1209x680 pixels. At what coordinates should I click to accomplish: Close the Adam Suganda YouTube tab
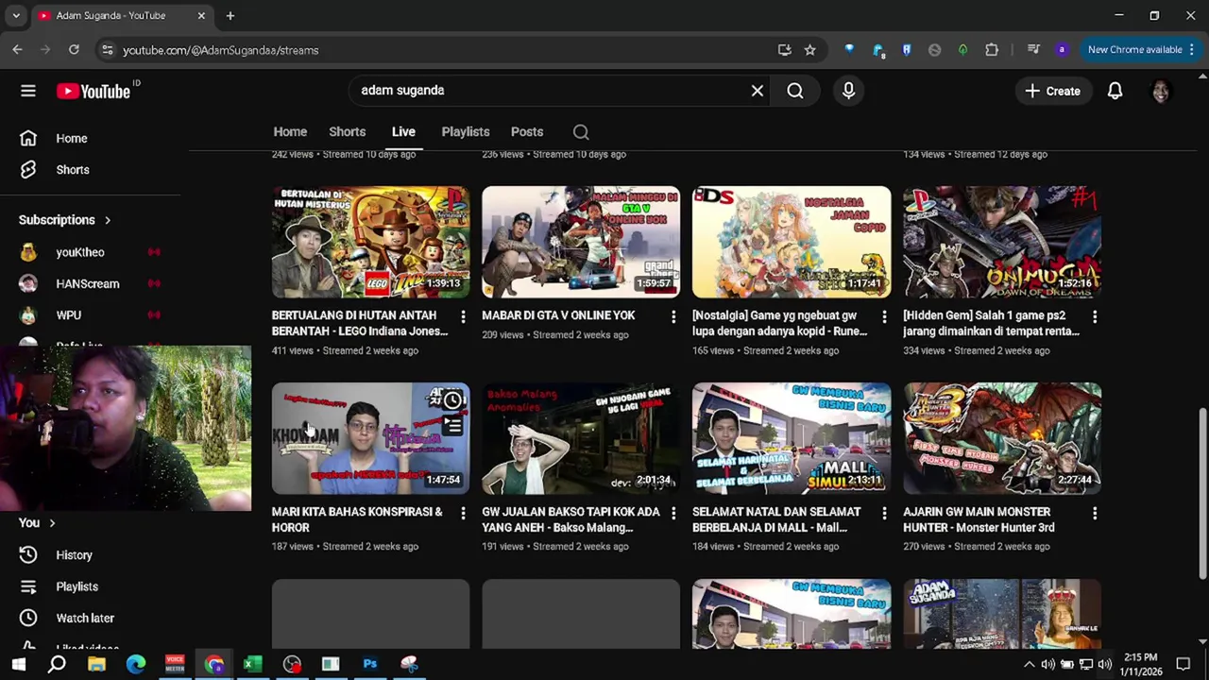point(201,16)
